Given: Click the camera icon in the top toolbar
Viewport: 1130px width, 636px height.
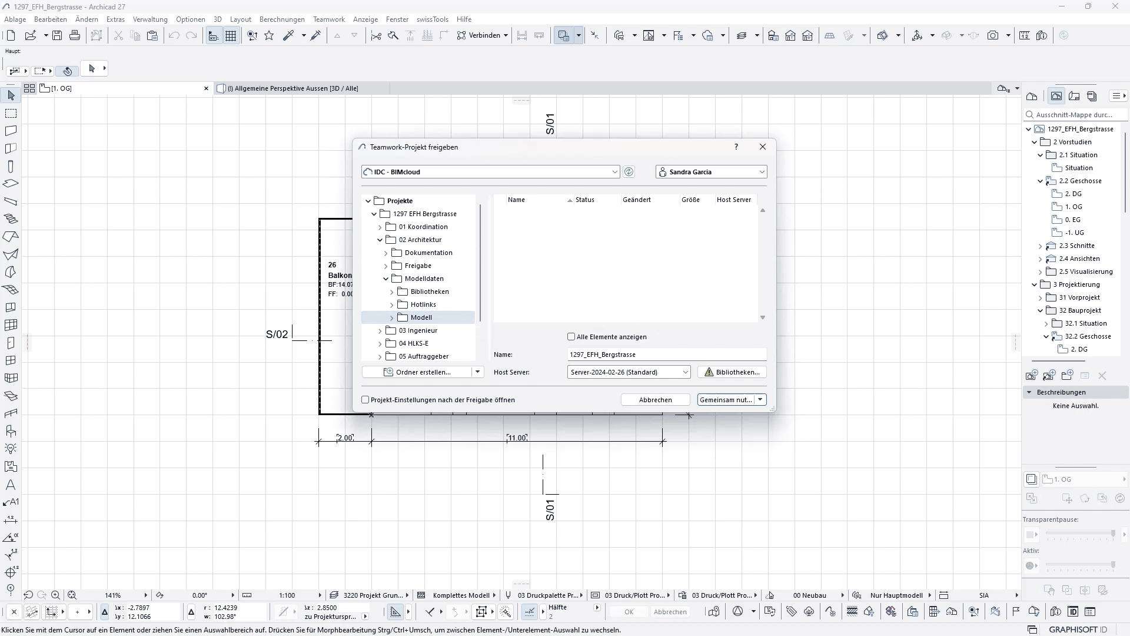Looking at the screenshot, I should (x=993, y=35).
